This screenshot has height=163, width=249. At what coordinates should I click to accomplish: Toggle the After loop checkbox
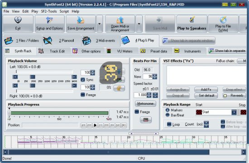pyautogui.click(x=223, y=126)
